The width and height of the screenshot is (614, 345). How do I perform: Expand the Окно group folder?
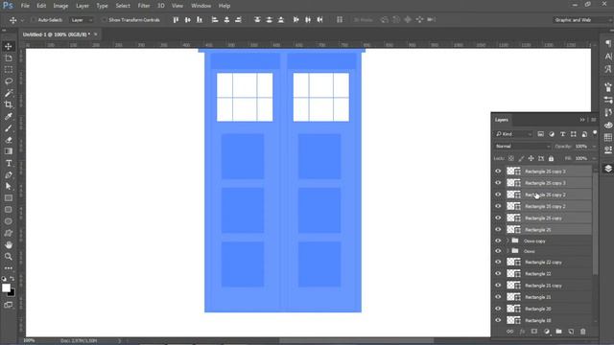508,251
